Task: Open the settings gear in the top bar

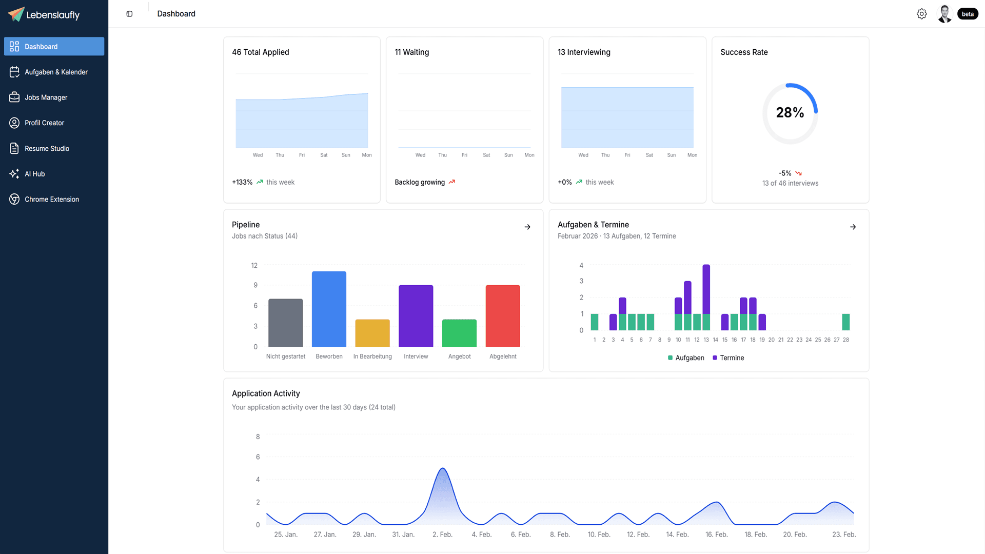Action: tap(921, 14)
